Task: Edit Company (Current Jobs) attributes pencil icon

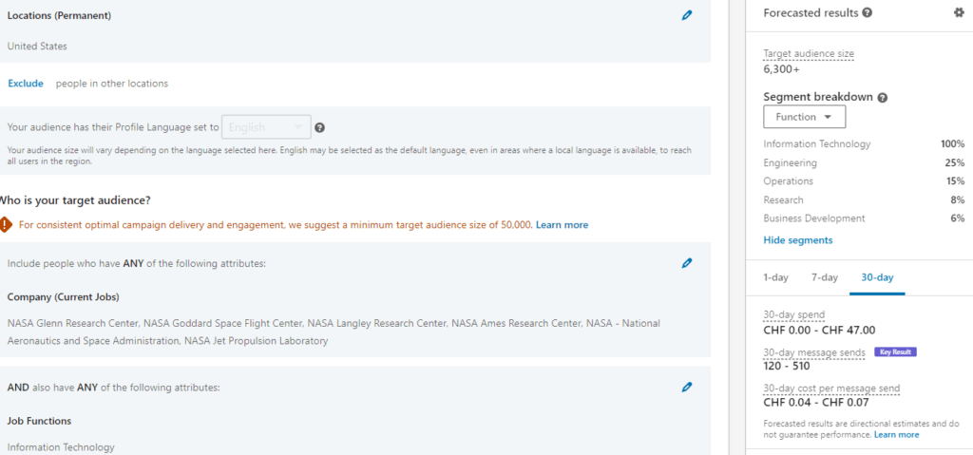Action: pyautogui.click(x=686, y=263)
